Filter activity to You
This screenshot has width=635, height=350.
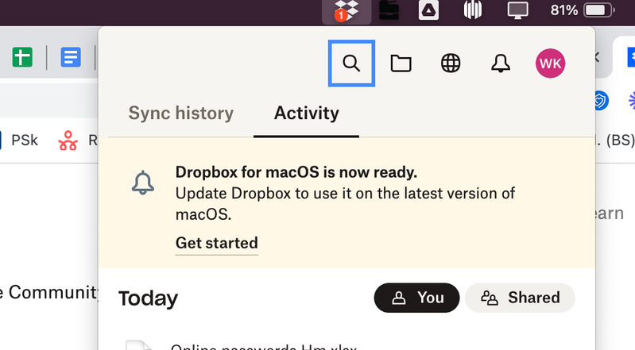pyautogui.click(x=417, y=298)
